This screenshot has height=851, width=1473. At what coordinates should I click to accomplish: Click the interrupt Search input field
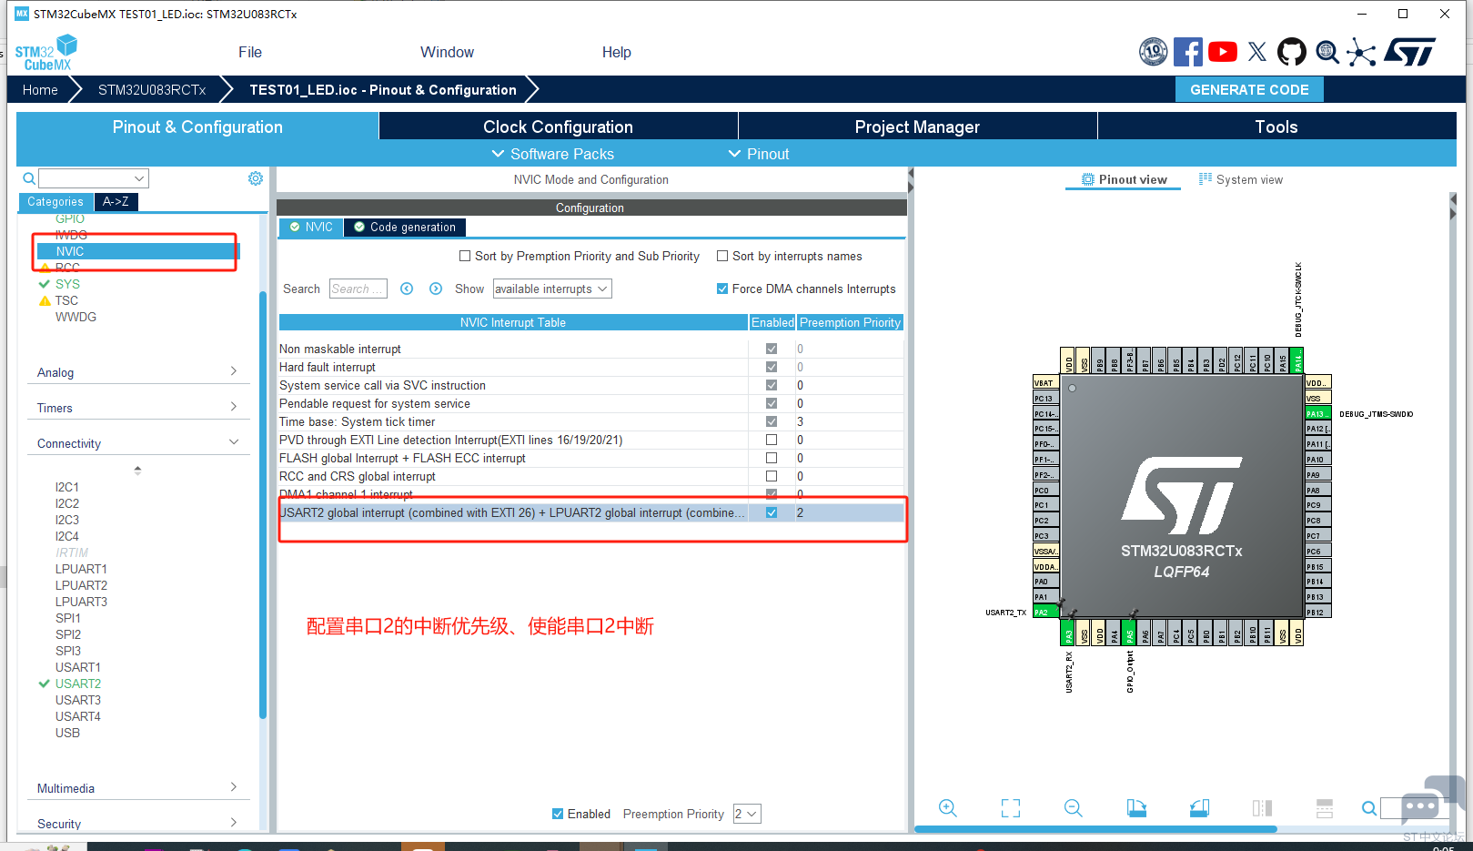click(358, 289)
